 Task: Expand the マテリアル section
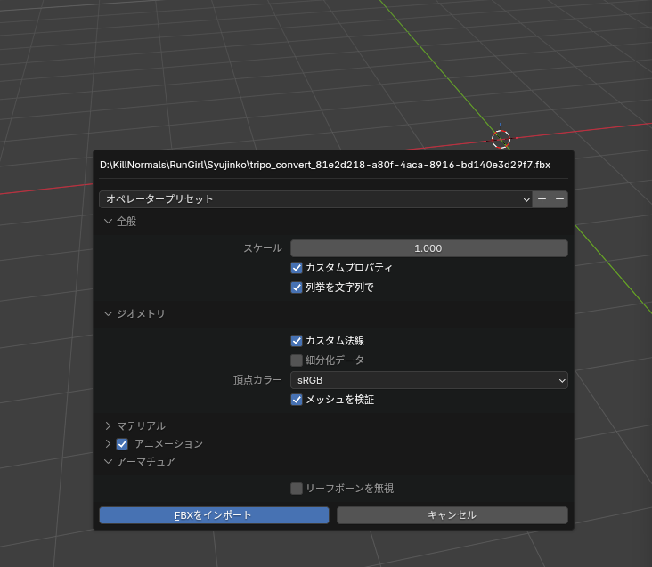[109, 426]
